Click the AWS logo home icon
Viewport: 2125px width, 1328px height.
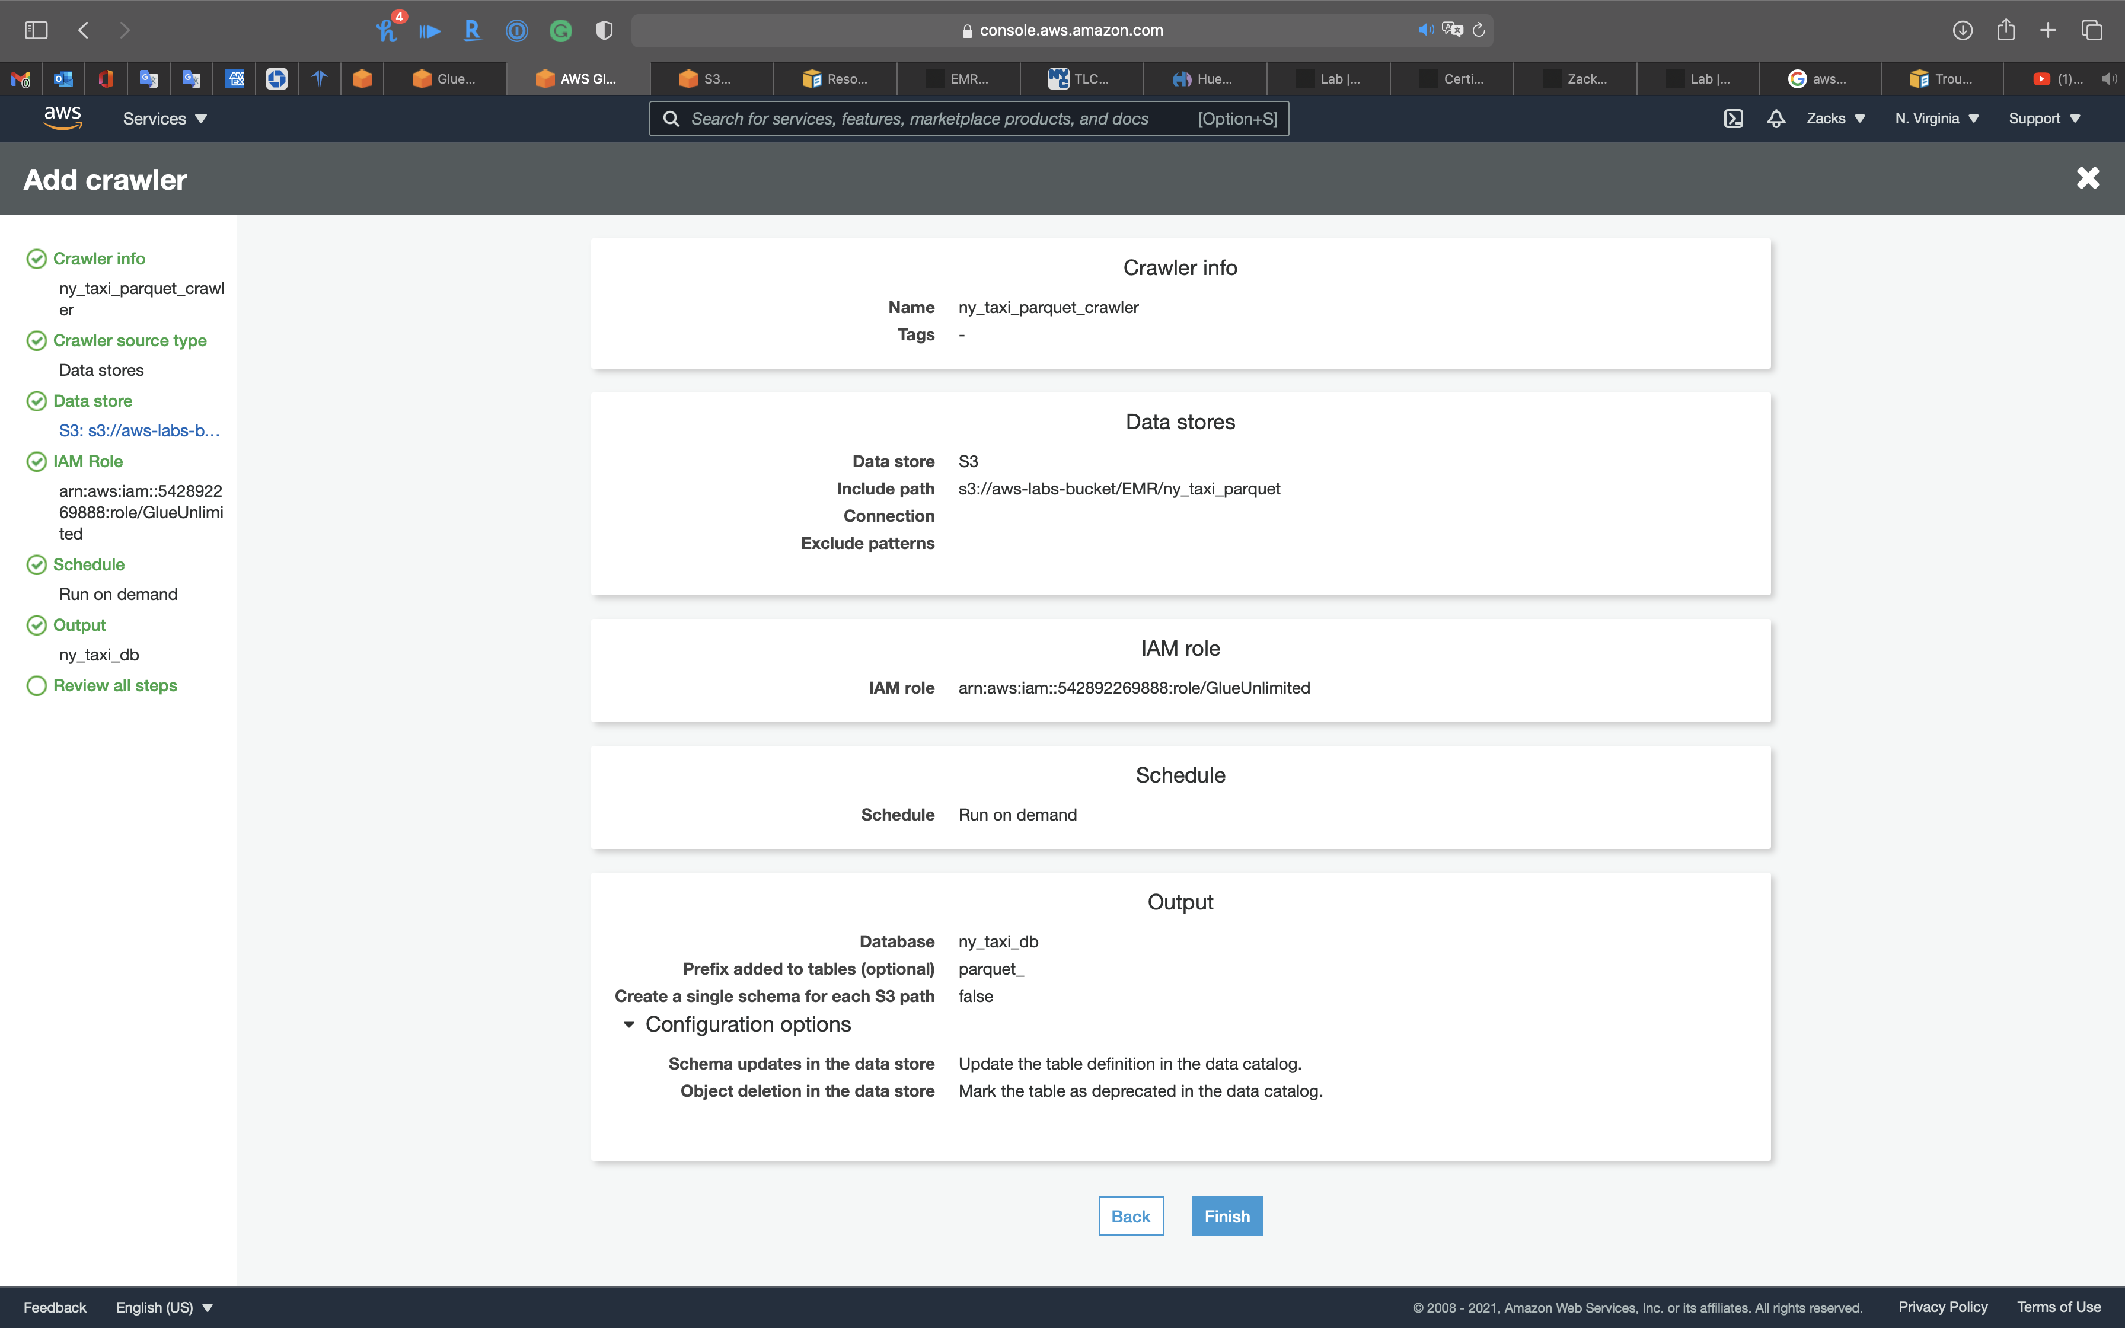pyautogui.click(x=62, y=118)
